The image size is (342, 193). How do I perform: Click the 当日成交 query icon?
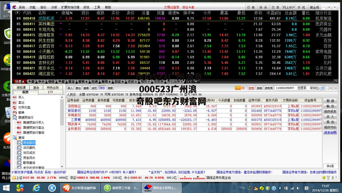pyautogui.click(x=19, y=153)
